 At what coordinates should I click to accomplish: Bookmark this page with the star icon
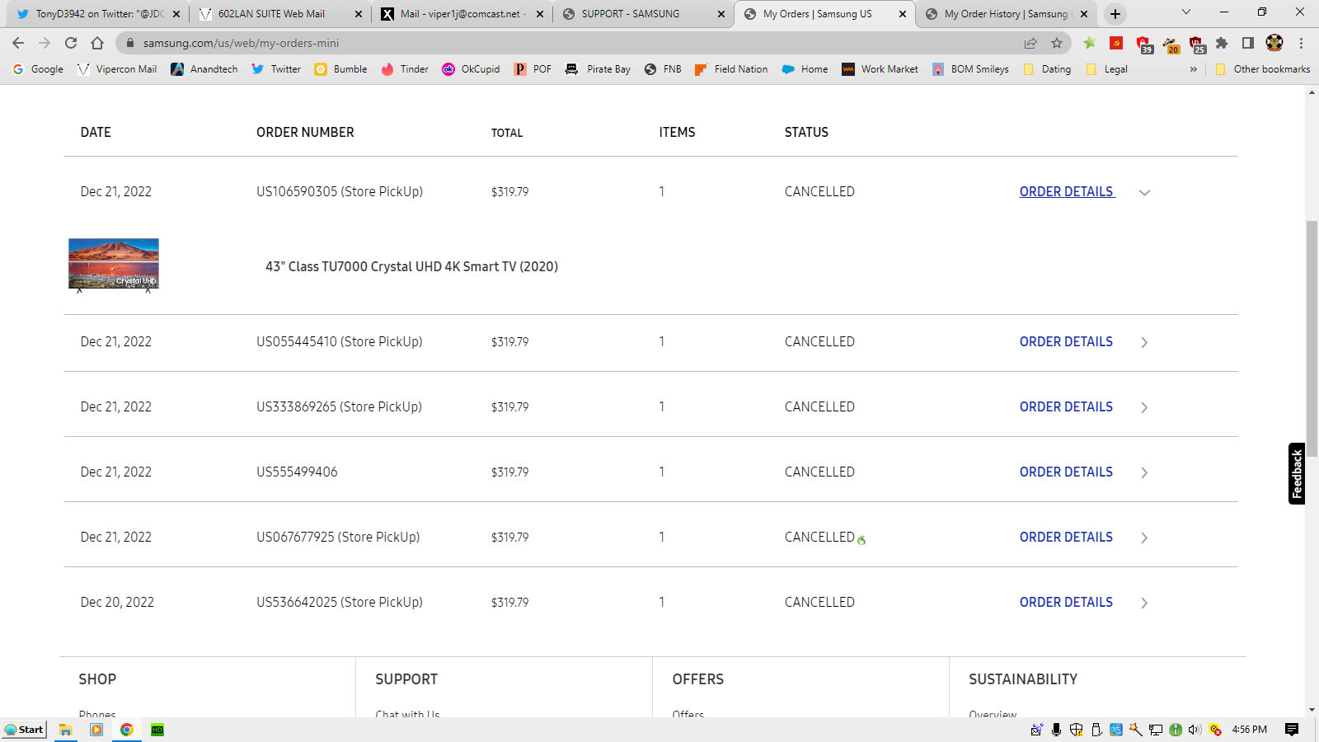click(x=1057, y=43)
